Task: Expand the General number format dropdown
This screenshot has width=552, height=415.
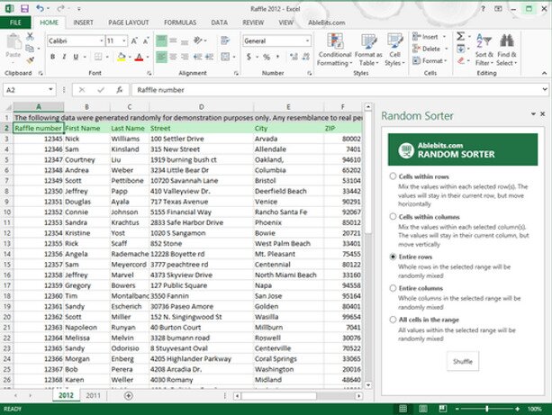Action: 305,41
